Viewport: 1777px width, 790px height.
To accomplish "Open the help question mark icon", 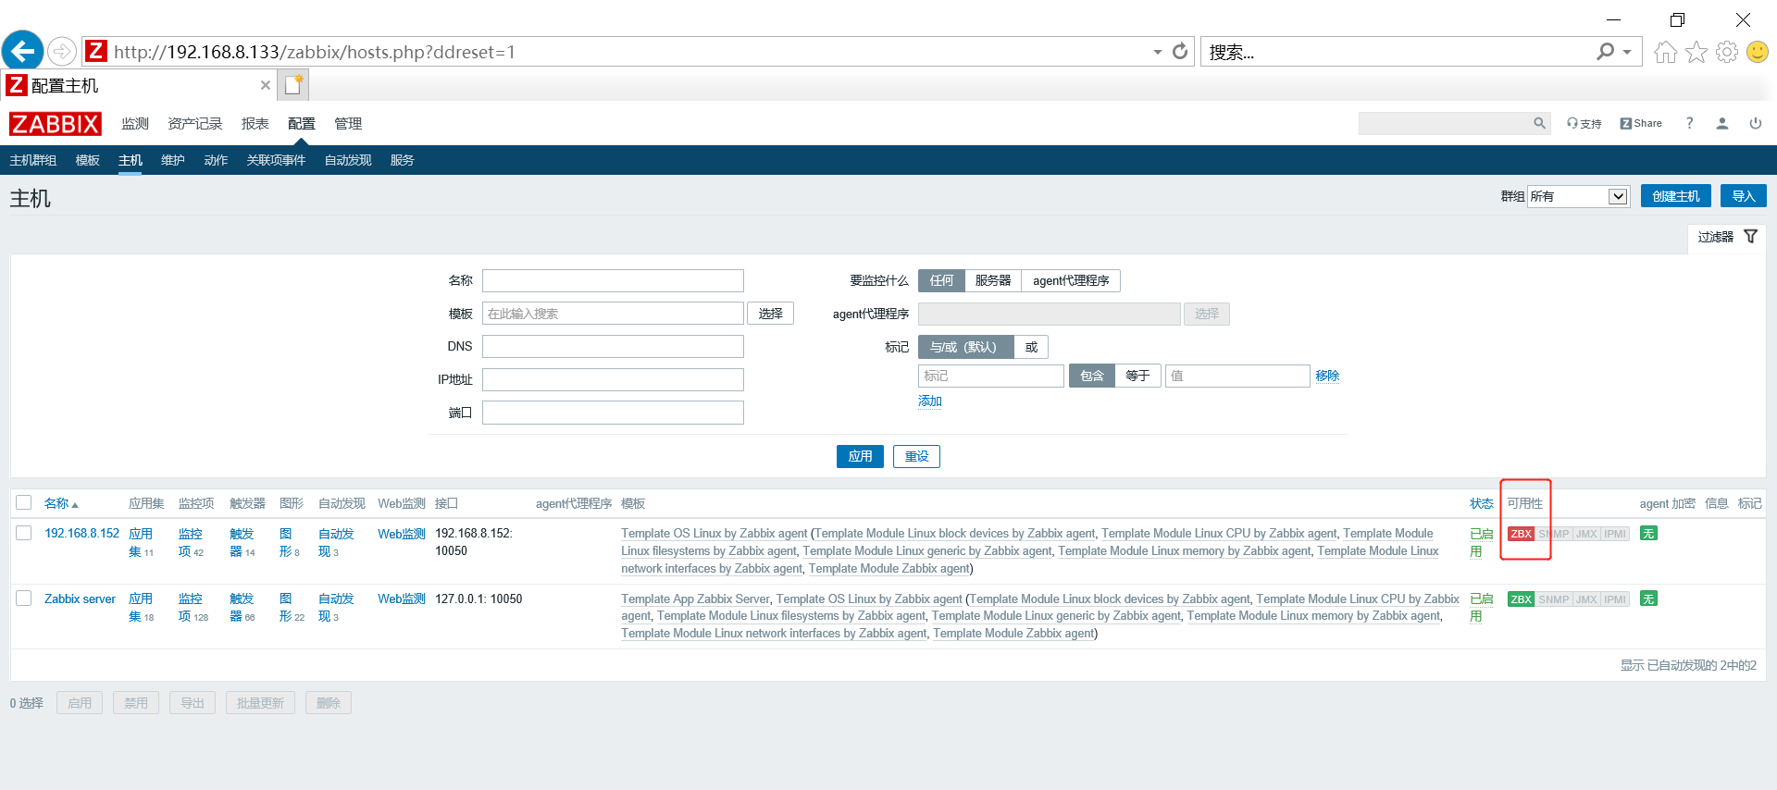I will click(x=1689, y=123).
